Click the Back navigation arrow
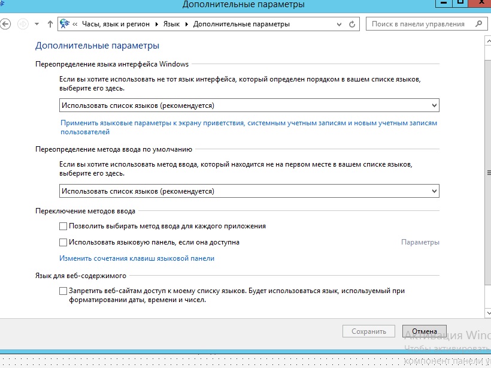The height and width of the screenshot is (368, 491). 5,24
